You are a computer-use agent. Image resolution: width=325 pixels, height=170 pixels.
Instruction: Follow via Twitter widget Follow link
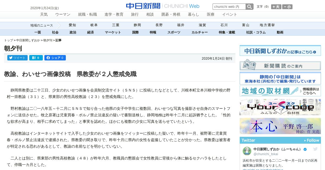(312, 140)
